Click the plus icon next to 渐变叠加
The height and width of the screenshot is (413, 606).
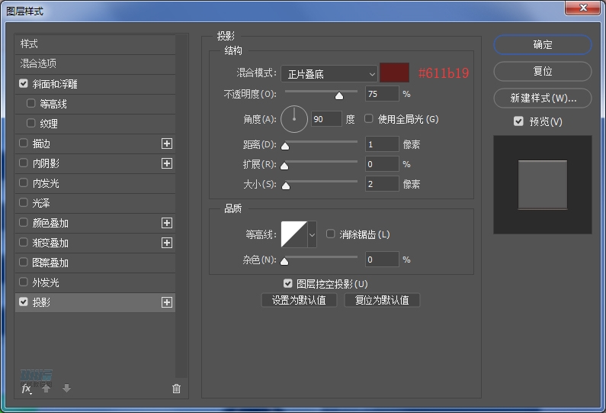[167, 243]
